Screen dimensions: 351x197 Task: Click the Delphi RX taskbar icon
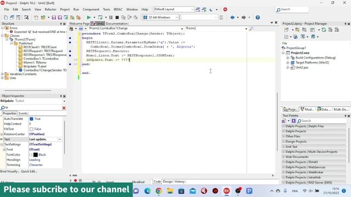pos(227,191)
